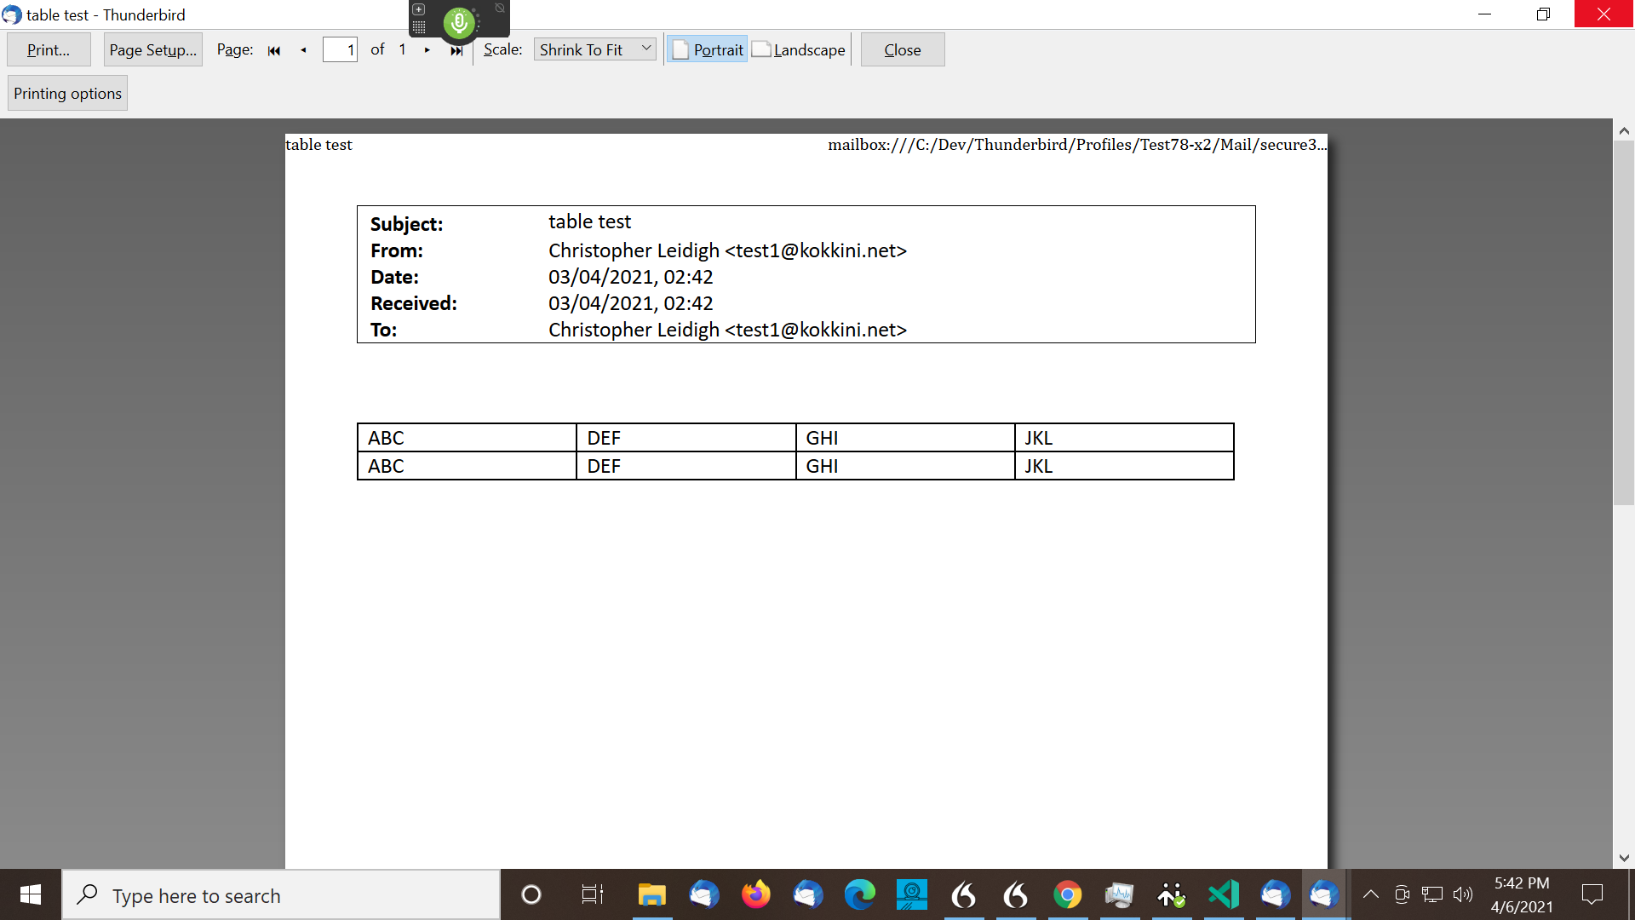Go to previous page arrow
1635x920 pixels.
pyautogui.click(x=303, y=50)
